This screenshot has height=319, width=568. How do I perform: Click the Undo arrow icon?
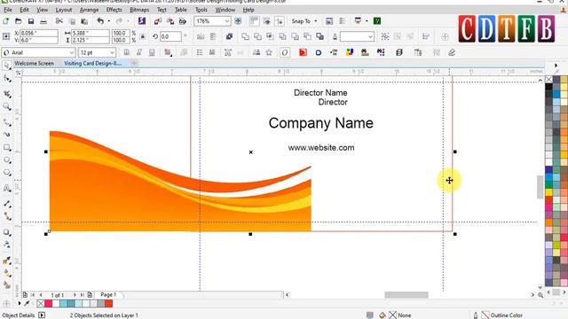point(100,21)
